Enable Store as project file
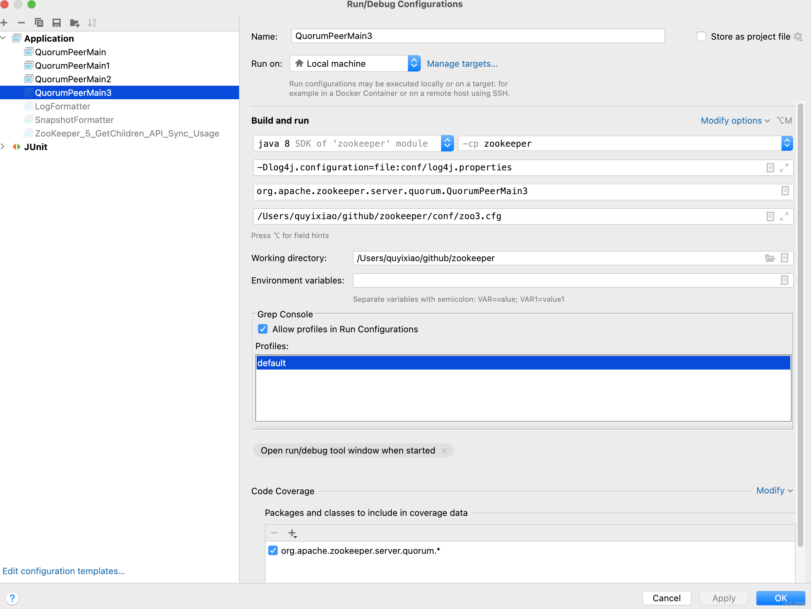 [701, 37]
